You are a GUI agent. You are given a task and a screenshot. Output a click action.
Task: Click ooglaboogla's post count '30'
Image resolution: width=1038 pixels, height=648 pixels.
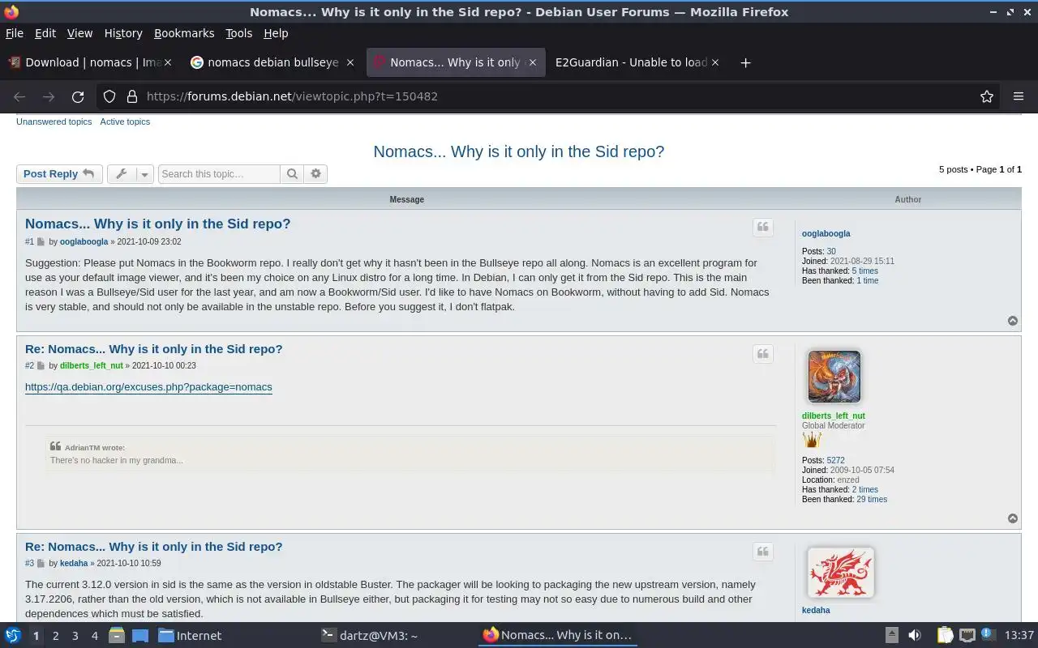[831, 252]
